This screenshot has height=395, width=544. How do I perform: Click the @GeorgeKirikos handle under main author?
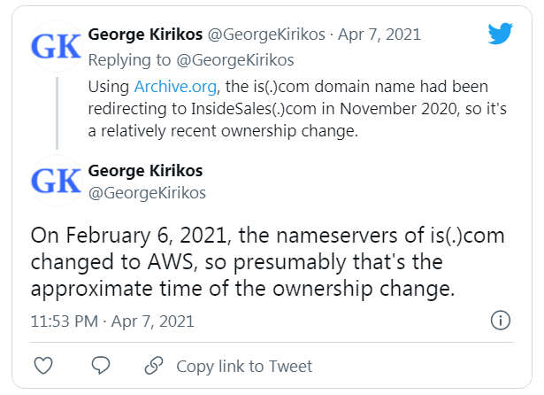click(x=147, y=193)
